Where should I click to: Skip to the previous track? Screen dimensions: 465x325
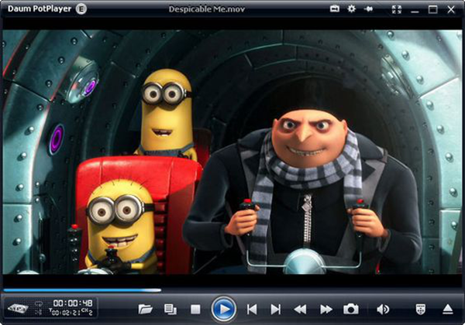(252, 310)
